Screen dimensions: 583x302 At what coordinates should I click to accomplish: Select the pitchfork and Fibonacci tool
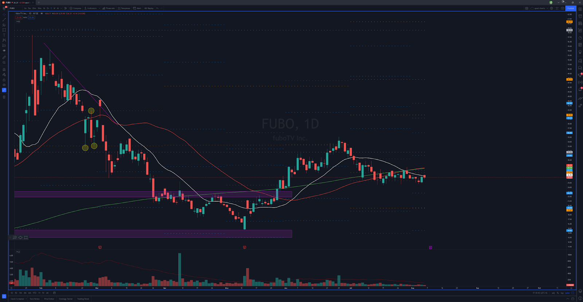[x=4, y=25]
